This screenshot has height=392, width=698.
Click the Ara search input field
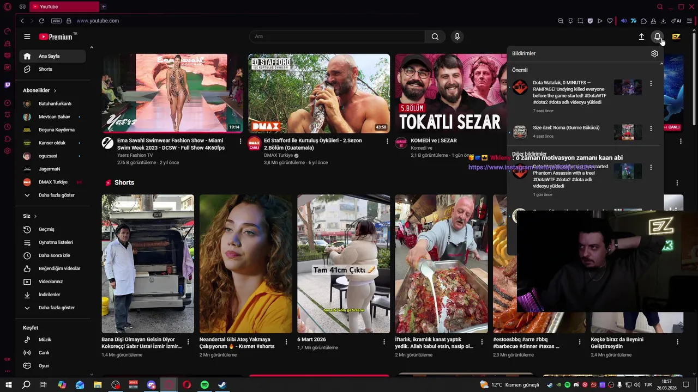[x=337, y=36]
